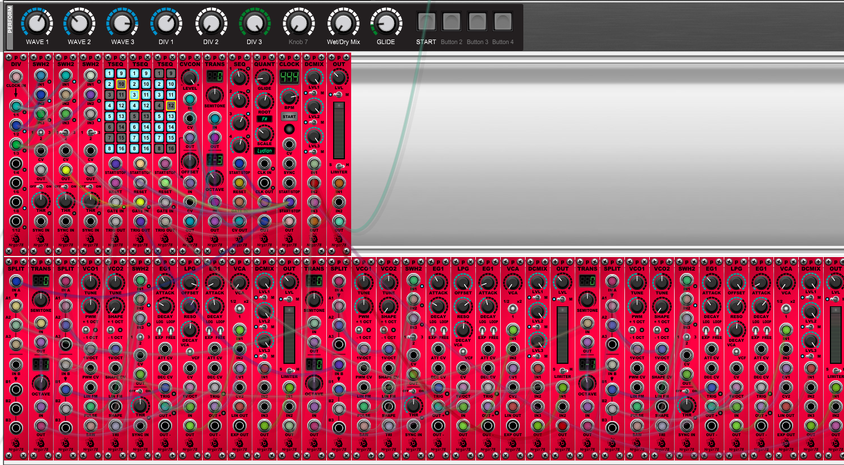Screen dimensions: 844x465
Task: Click step knob 3 on the SEQ module
Action: click(x=239, y=122)
